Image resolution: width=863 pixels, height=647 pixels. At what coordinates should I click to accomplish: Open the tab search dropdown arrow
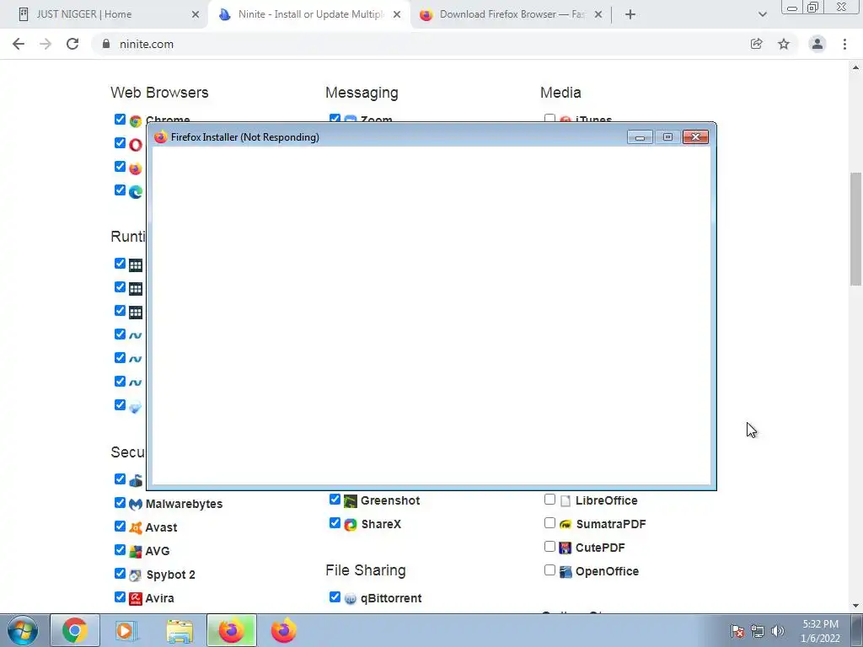click(x=762, y=15)
